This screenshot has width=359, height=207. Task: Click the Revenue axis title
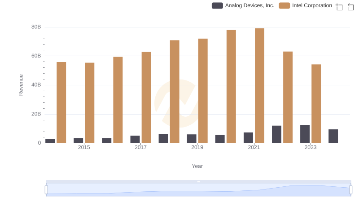[21, 85]
